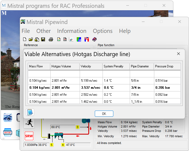Click the New file toolbar icon
This screenshot has height=151, width=189.
[x=24, y=39]
